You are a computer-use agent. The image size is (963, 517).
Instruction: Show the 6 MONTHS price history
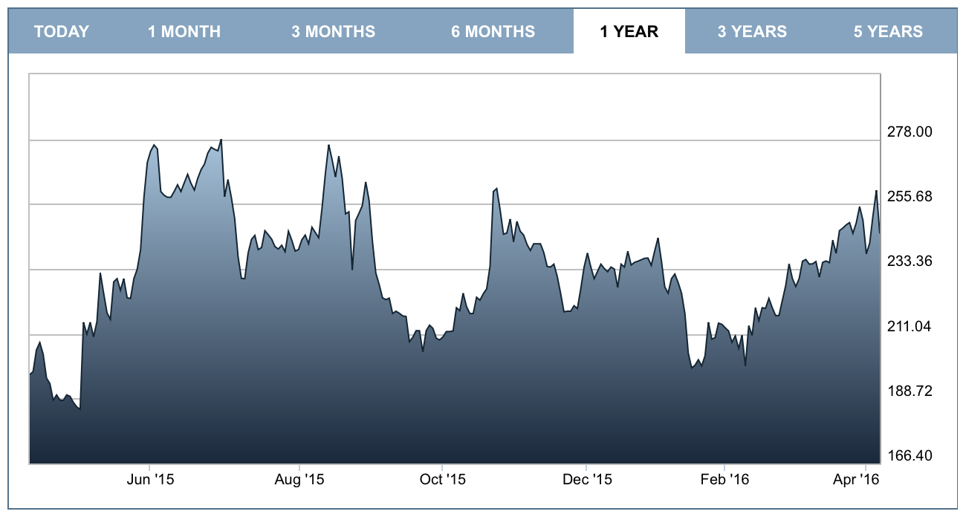pos(493,32)
